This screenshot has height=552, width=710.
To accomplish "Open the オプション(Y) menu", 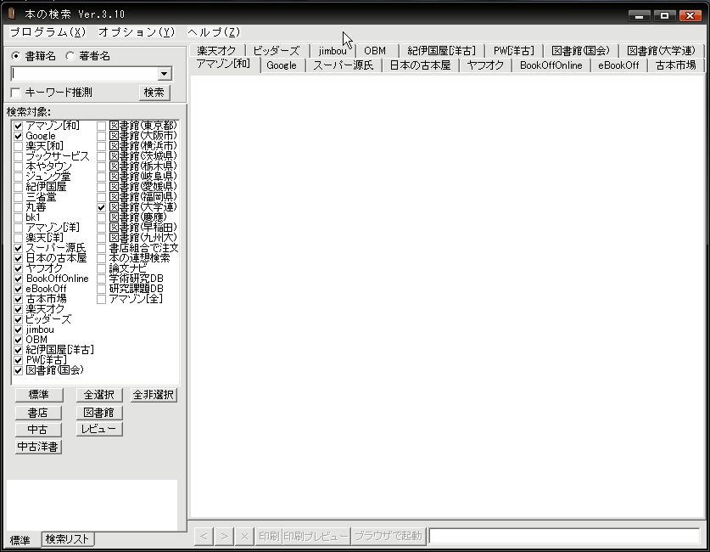I will pos(137,32).
